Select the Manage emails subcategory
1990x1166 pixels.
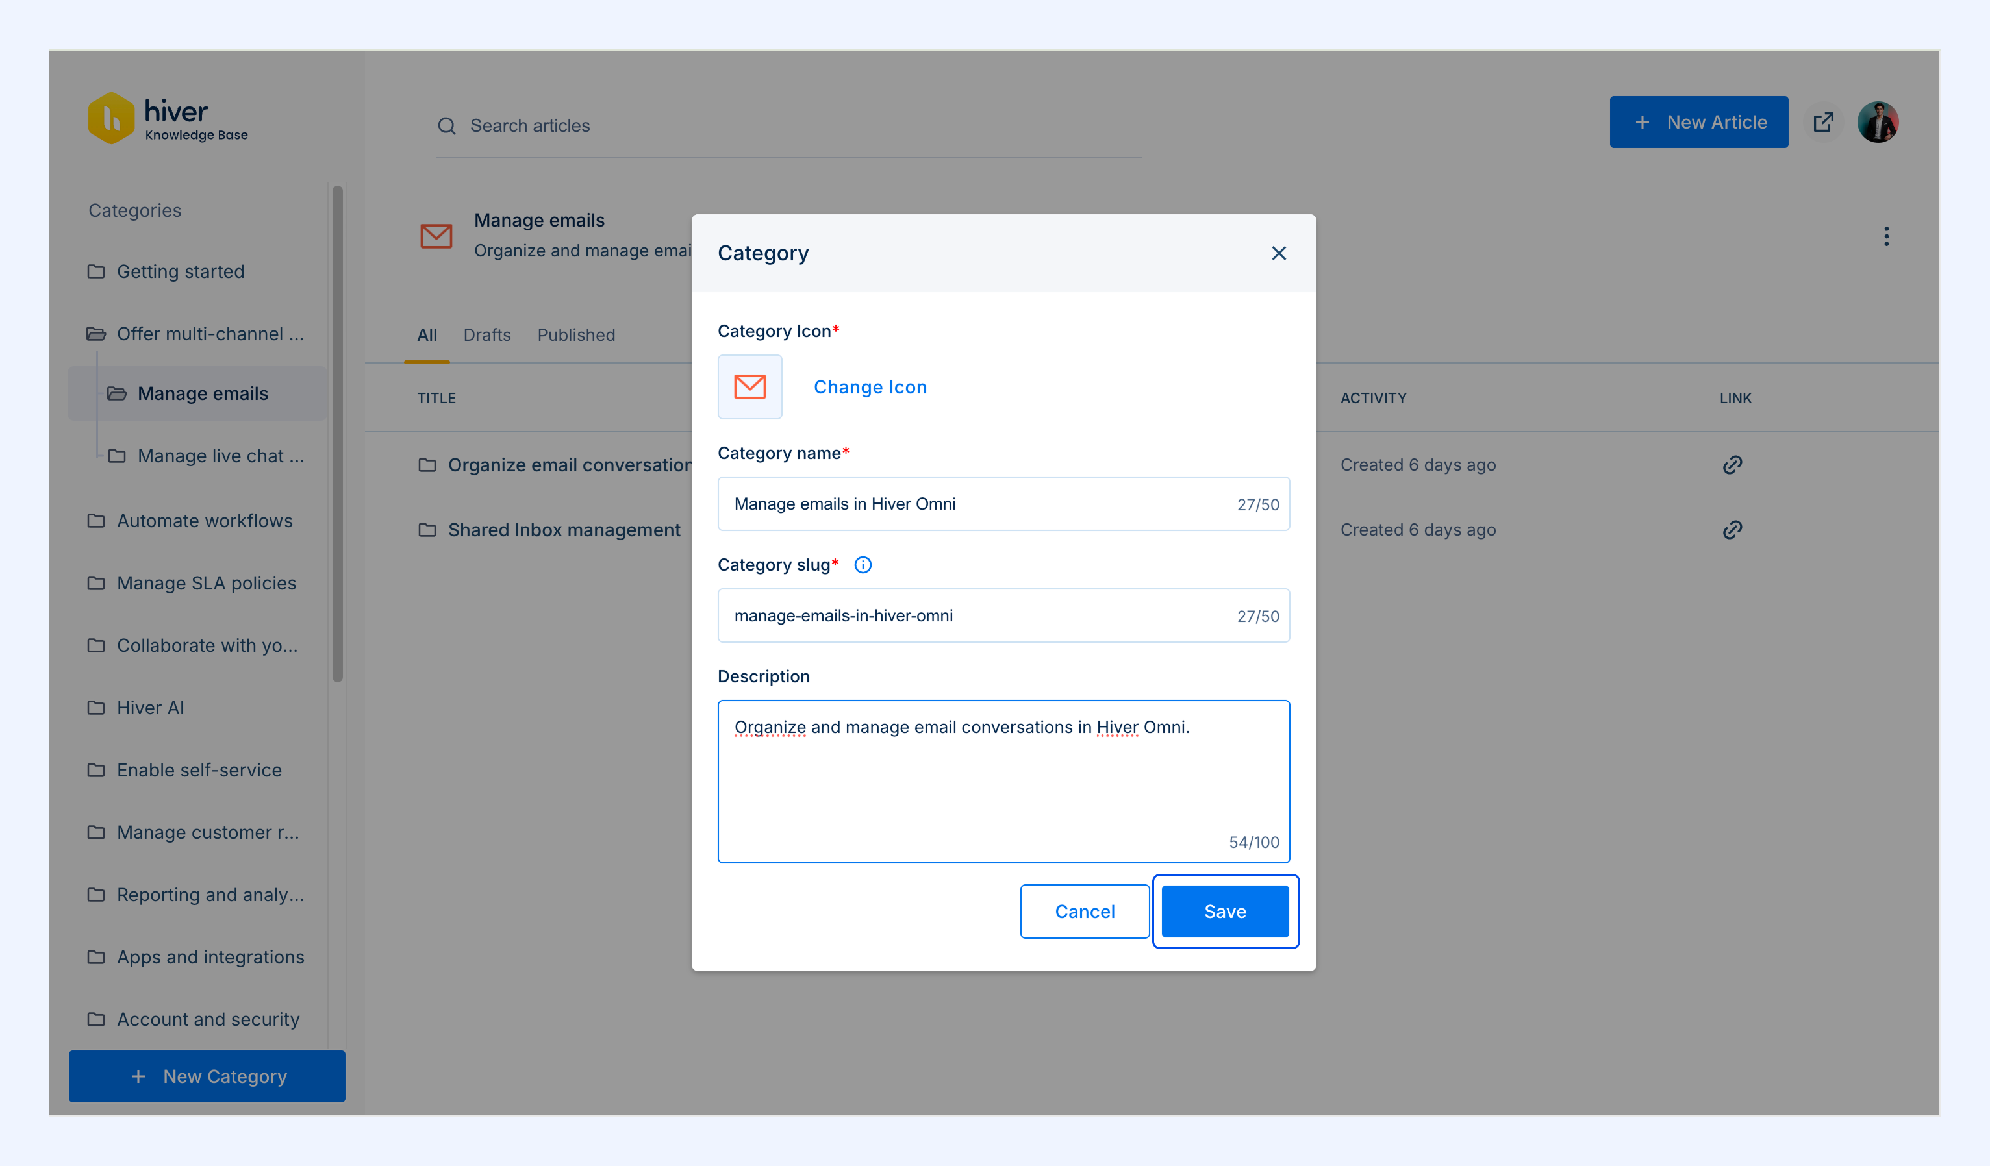point(197,393)
